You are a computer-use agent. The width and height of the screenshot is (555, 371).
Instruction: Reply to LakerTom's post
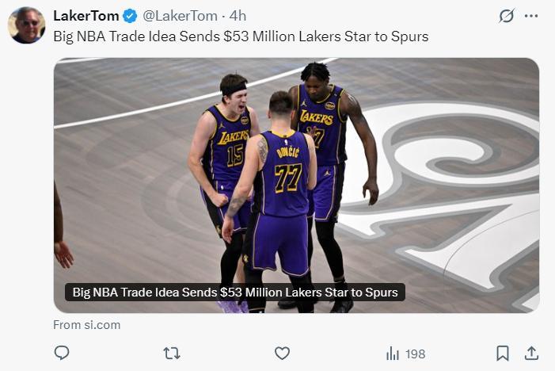(62, 353)
